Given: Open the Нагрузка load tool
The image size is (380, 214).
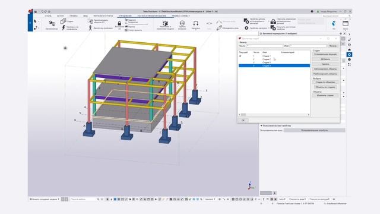Looking at the screenshot, I should (195, 25).
